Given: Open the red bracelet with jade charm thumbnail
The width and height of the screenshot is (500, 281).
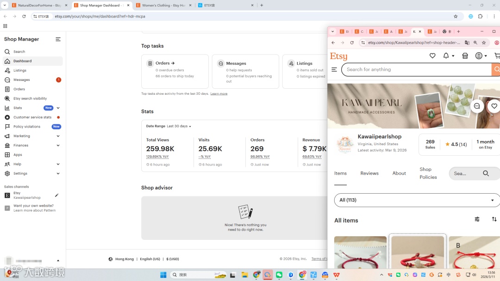Looking at the screenshot, I should pyautogui.click(x=418, y=252).
